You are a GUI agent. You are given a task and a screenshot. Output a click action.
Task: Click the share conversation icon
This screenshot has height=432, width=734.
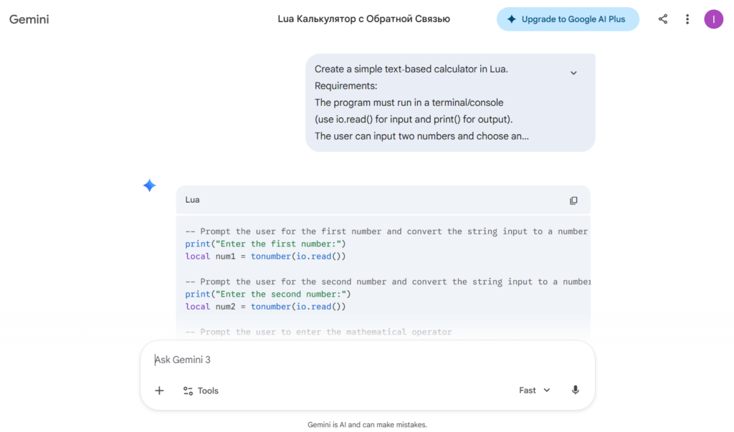[x=662, y=19]
